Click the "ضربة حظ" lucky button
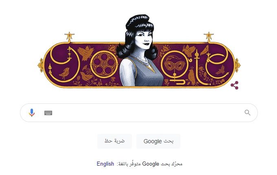This screenshot has width=277, height=175. tap(114, 141)
